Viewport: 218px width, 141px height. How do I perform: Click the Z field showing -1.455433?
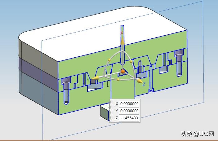coord(129,118)
